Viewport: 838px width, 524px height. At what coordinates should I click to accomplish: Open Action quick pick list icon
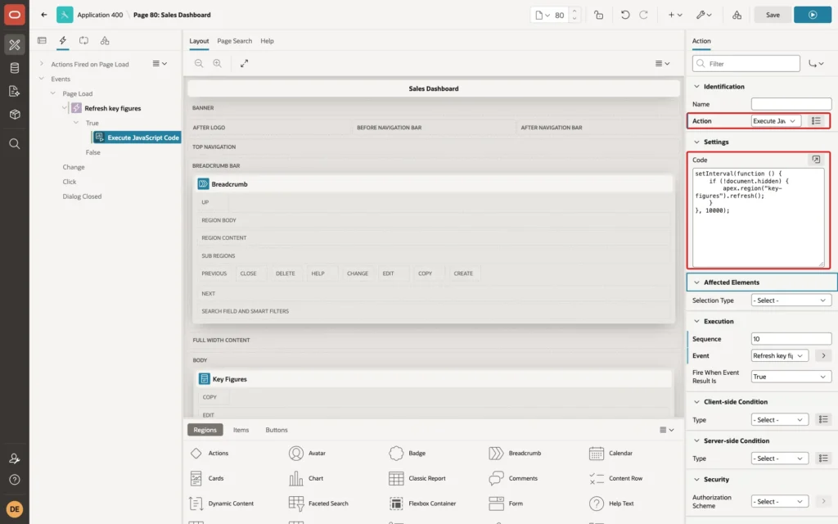(x=816, y=121)
